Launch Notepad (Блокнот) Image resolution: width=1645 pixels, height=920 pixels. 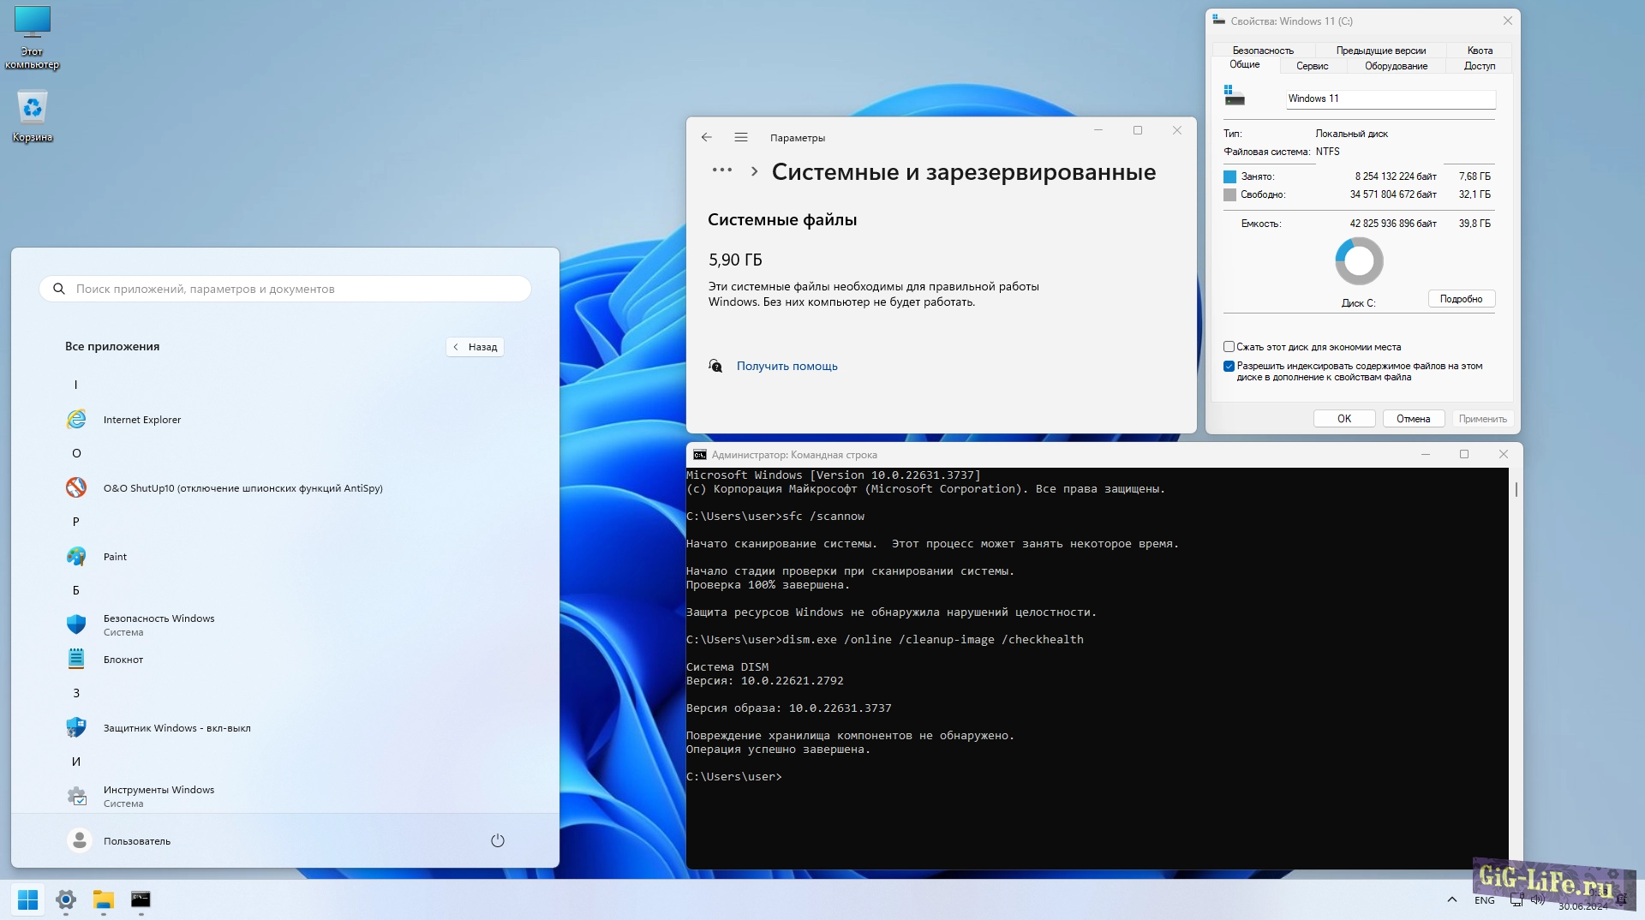pyautogui.click(x=123, y=660)
